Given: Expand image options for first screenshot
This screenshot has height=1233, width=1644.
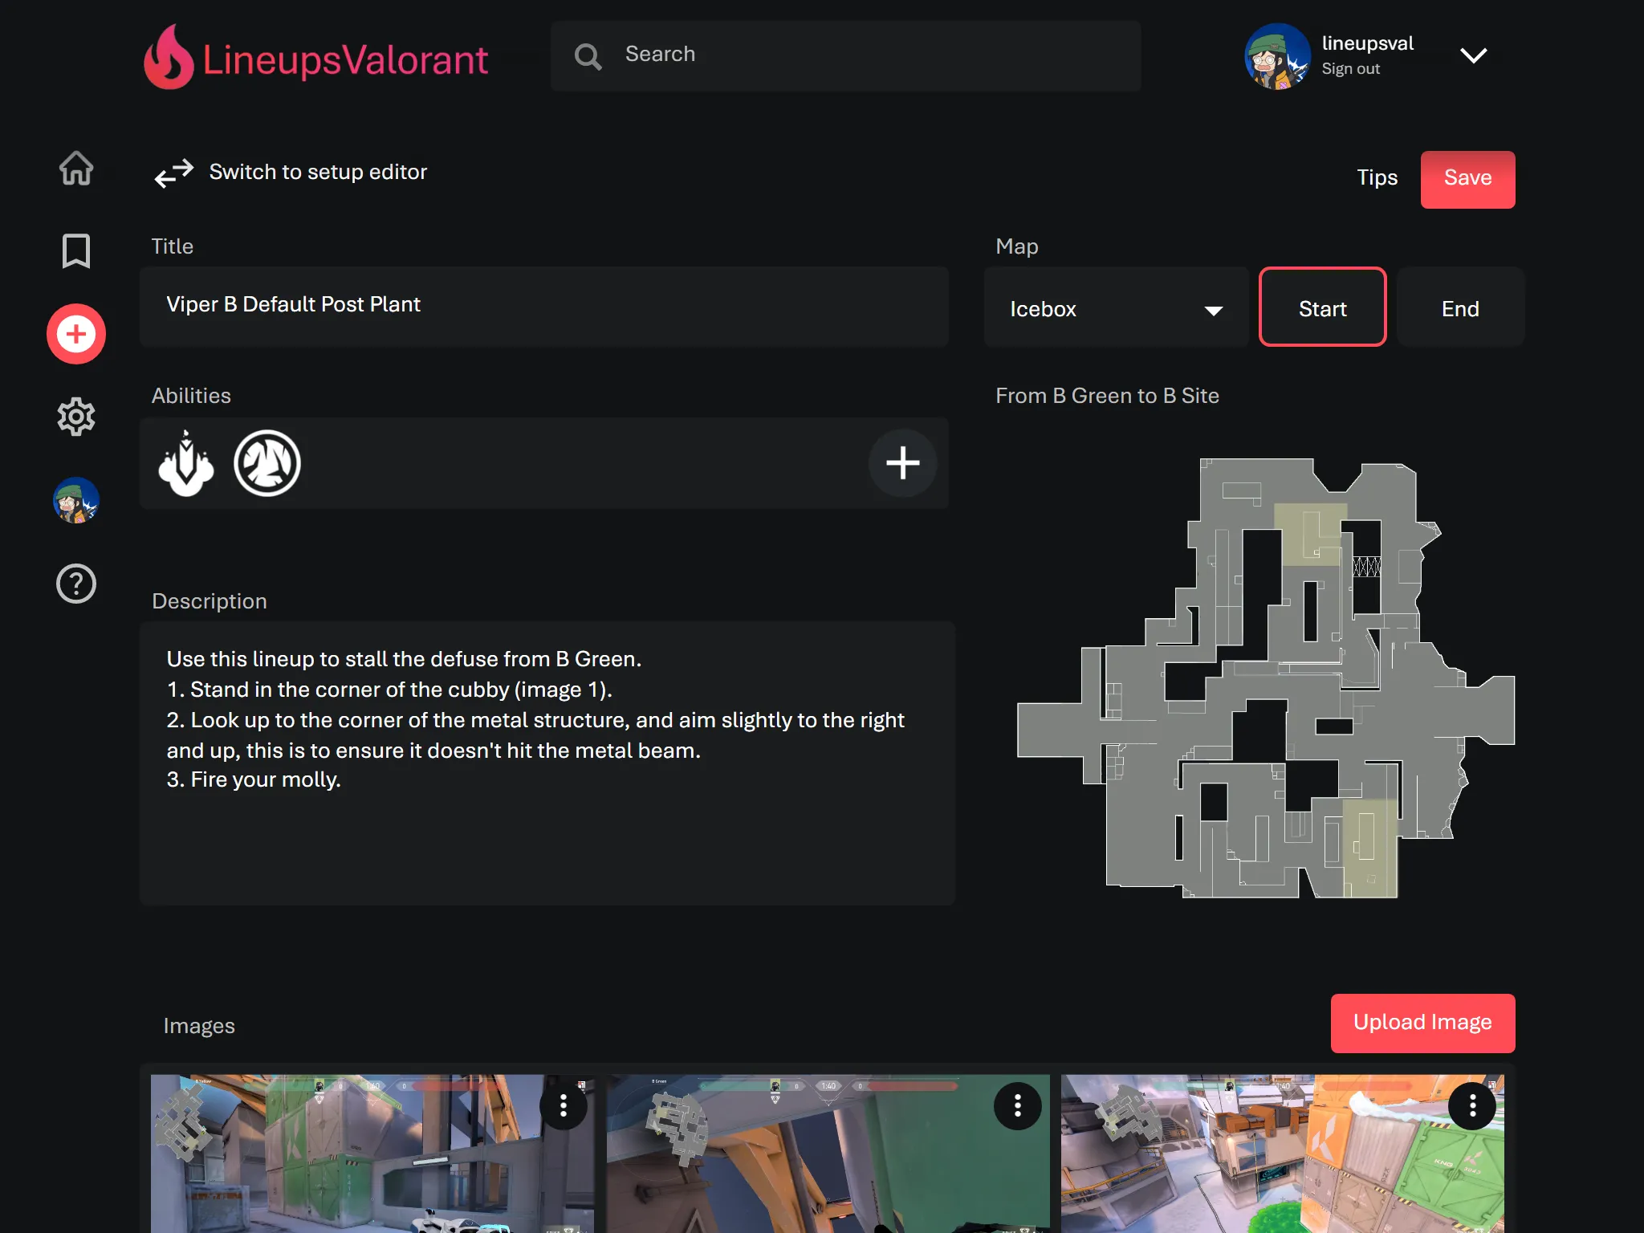Looking at the screenshot, I should [563, 1104].
